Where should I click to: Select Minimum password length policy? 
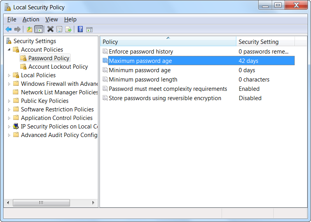[x=143, y=80]
